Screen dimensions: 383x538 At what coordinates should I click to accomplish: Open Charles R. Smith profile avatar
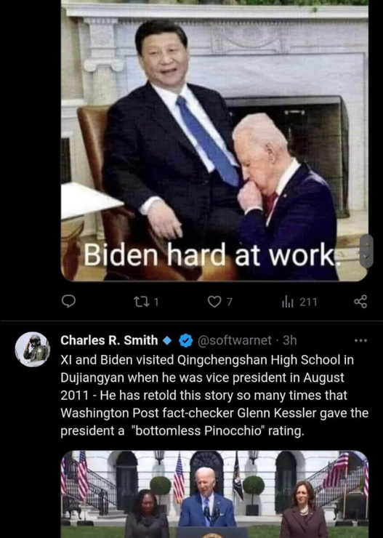click(x=33, y=349)
